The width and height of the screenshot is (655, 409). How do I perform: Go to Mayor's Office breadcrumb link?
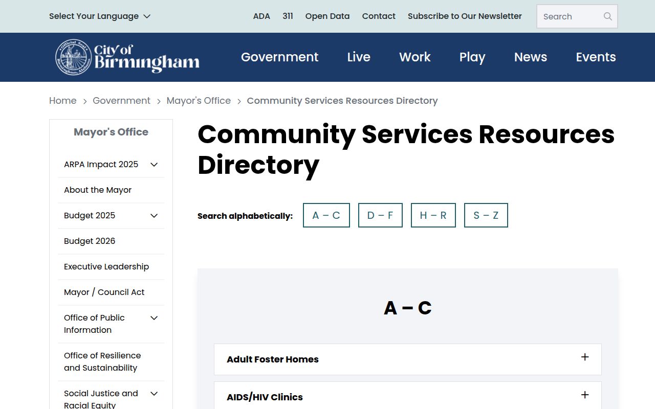click(x=199, y=101)
